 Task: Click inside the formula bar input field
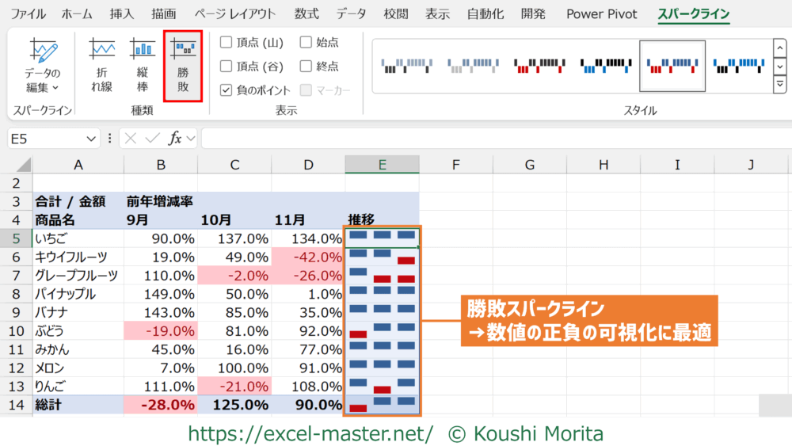[x=491, y=139]
